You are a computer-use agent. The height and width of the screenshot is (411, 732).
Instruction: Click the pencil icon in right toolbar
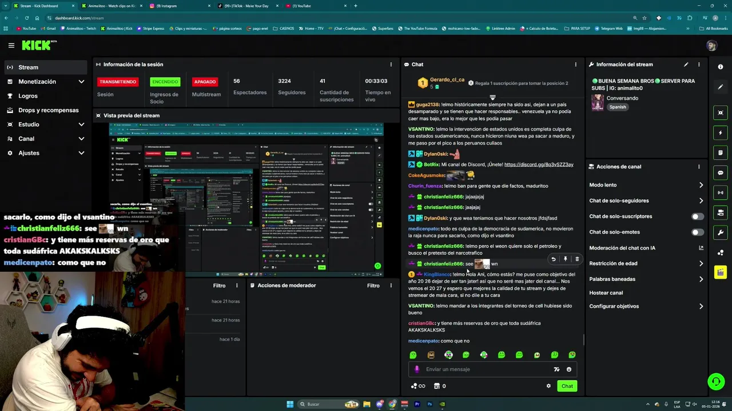721,87
